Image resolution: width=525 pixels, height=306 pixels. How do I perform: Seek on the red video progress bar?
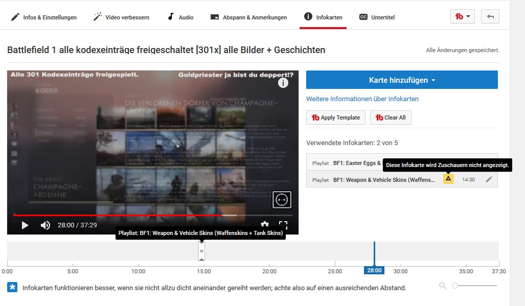pos(153,216)
